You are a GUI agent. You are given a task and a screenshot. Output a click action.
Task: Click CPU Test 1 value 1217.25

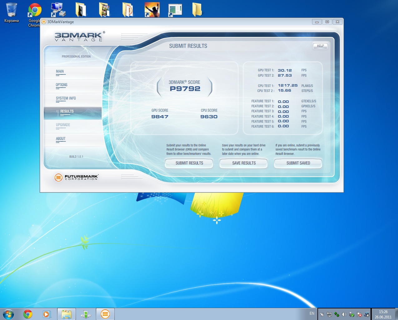(x=288, y=85)
